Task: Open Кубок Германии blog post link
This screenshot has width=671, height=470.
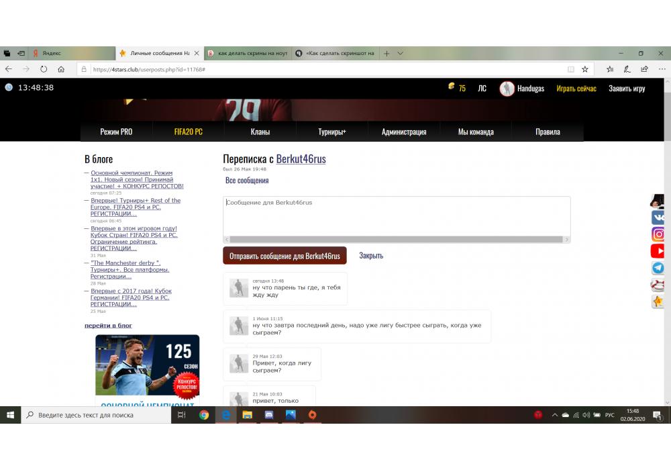Action: point(131,297)
